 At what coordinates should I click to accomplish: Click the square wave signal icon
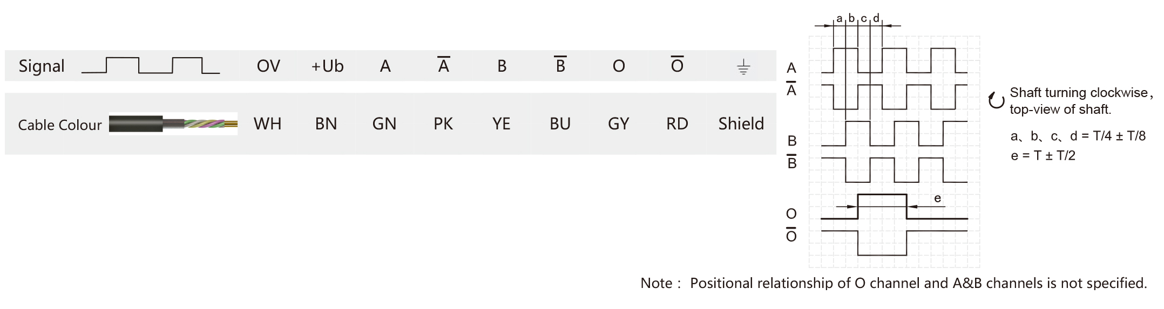click(x=151, y=65)
